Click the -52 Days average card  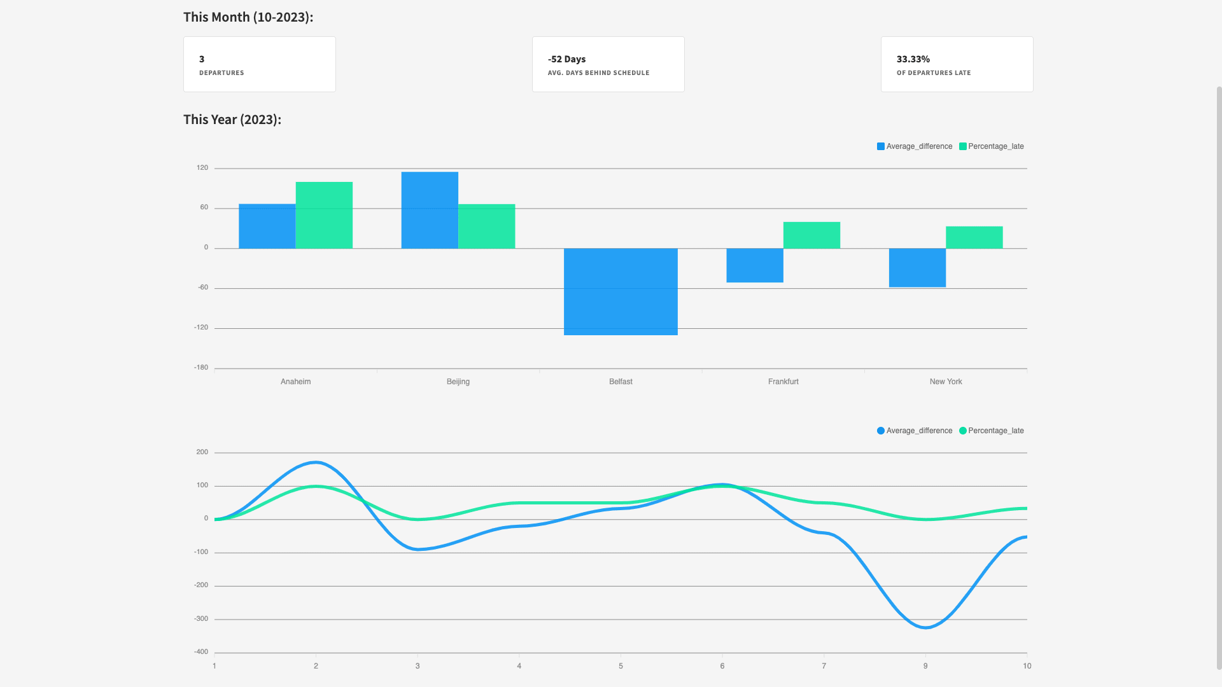click(x=608, y=64)
